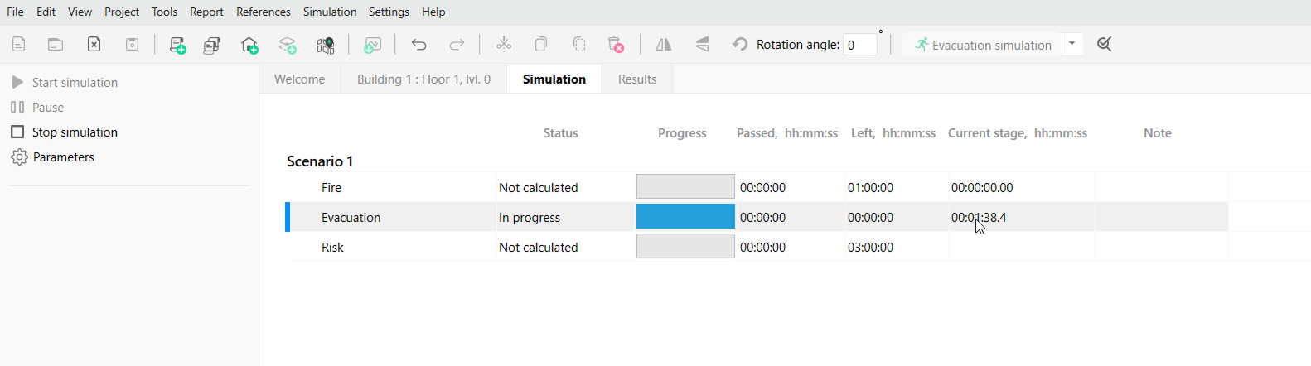
Task: Click the Rotate icon beside Rotation angle
Action: point(740,45)
